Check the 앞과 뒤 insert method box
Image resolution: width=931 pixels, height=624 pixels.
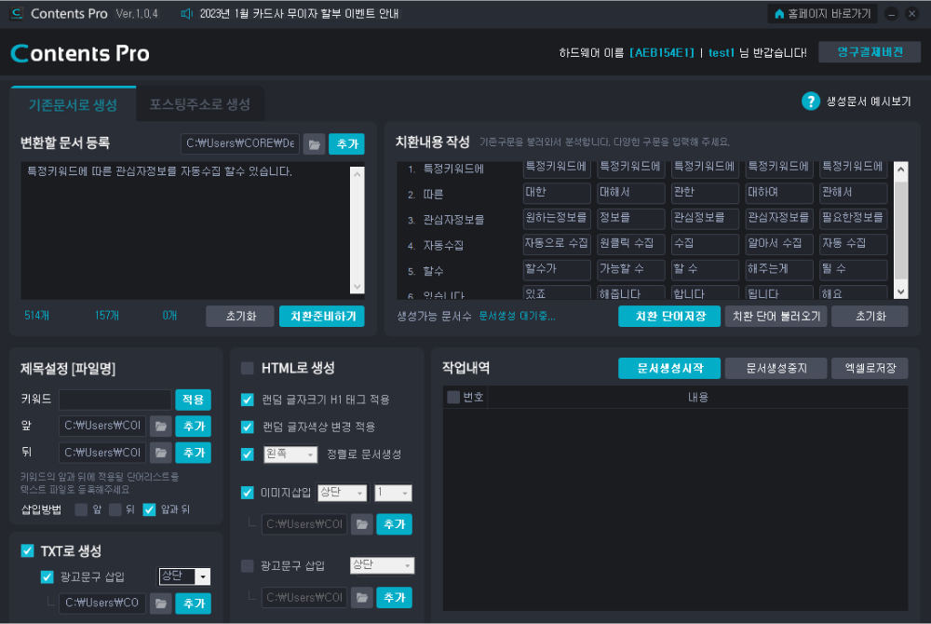point(149,509)
